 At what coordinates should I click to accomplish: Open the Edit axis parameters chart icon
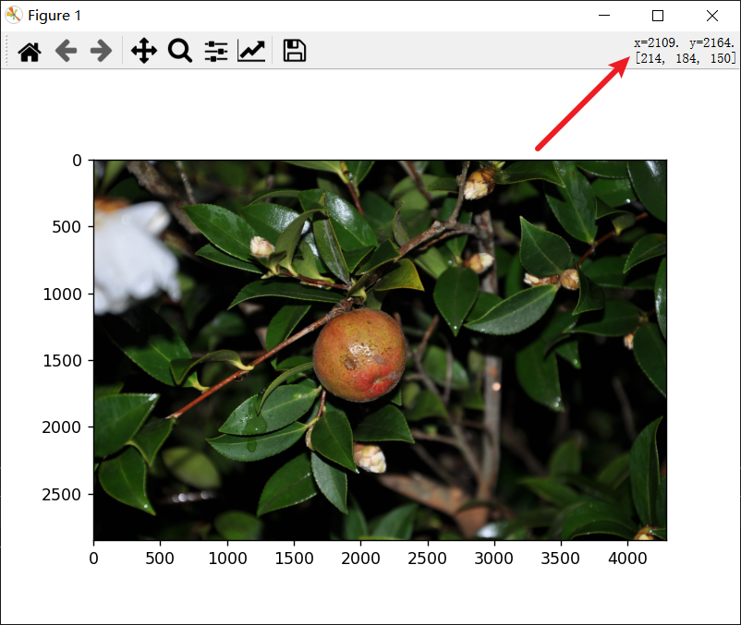tap(251, 51)
